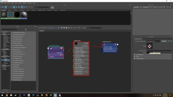Open the Off environment dropdown in Material Viewer
Viewport: 173px width, 97px height.
[x=159, y=7]
